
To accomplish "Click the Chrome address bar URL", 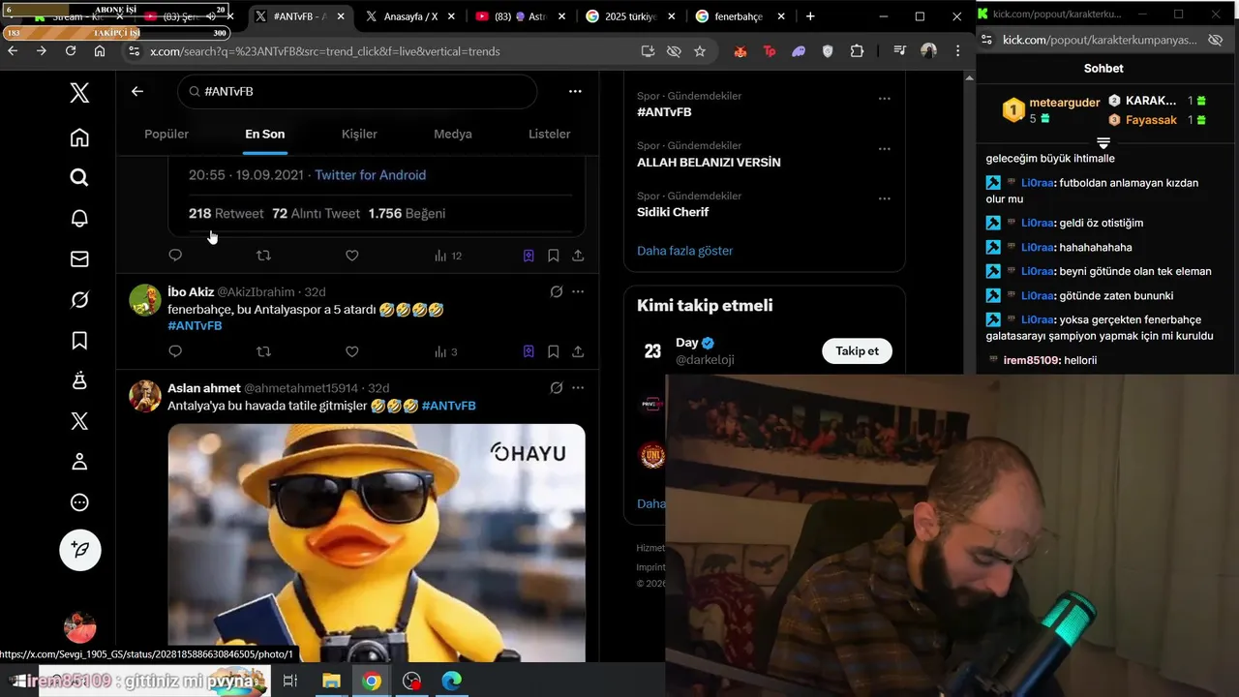I will coord(325,51).
